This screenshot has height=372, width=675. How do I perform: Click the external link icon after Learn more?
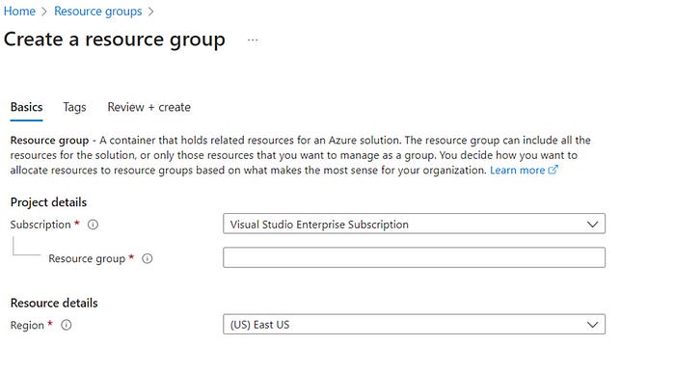pyautogui.click(x=553, y=170)
